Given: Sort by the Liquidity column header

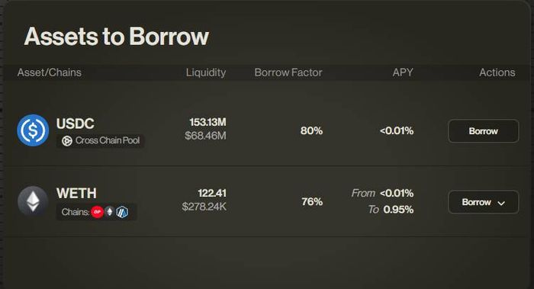Looking at the screenshot, I should (x=206, y=72).
